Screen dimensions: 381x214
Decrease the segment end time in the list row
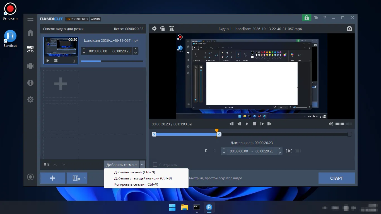pos(136,53)
